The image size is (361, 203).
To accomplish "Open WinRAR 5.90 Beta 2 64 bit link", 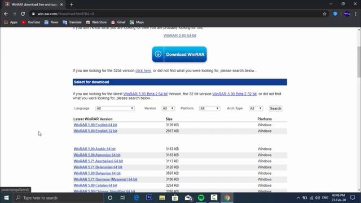I will pos(146,94).
